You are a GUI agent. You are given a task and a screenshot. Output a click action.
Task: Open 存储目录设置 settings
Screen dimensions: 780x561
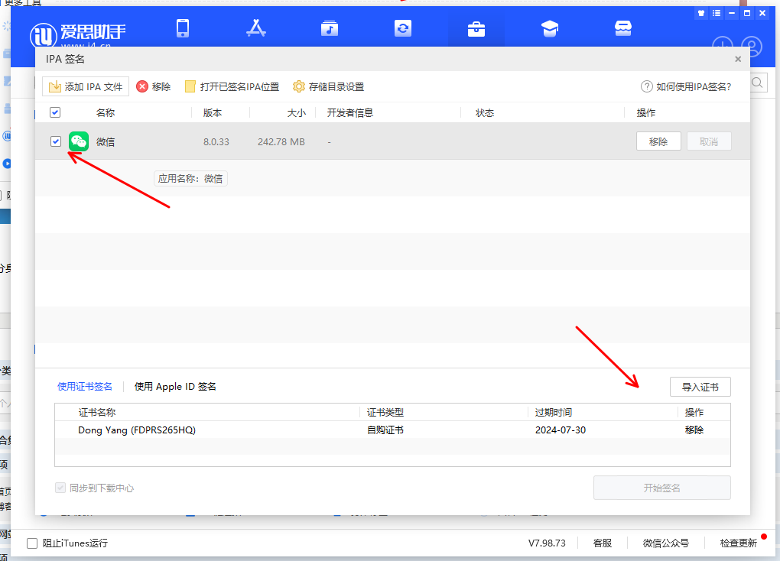[x=328, y=86]
